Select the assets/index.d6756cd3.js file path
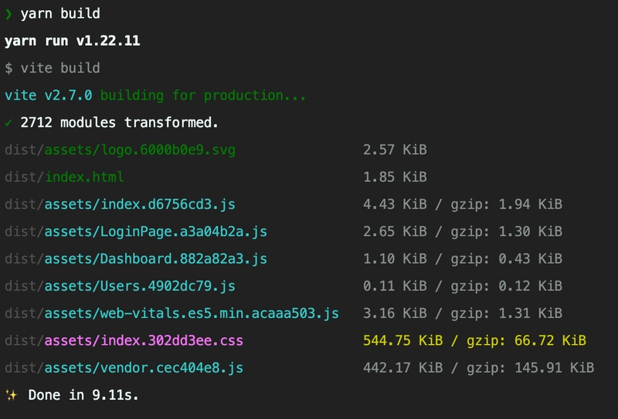This screenshot has height=419, width=618. click(x=140, y=204)
